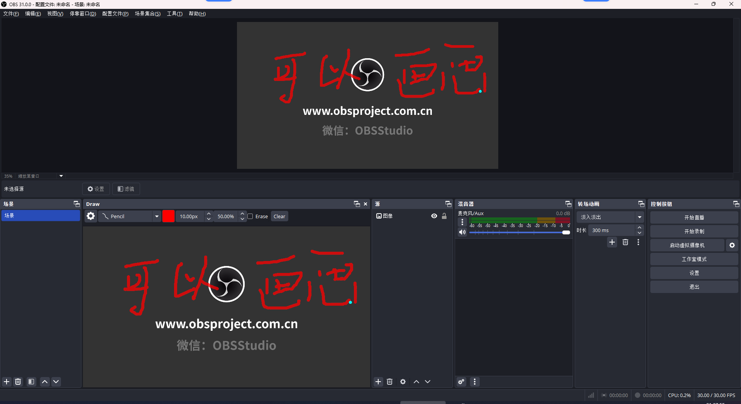This screenshot has width=741, height=404.
Task: Open 文件(F) menu
Action: tap(11, 13)
